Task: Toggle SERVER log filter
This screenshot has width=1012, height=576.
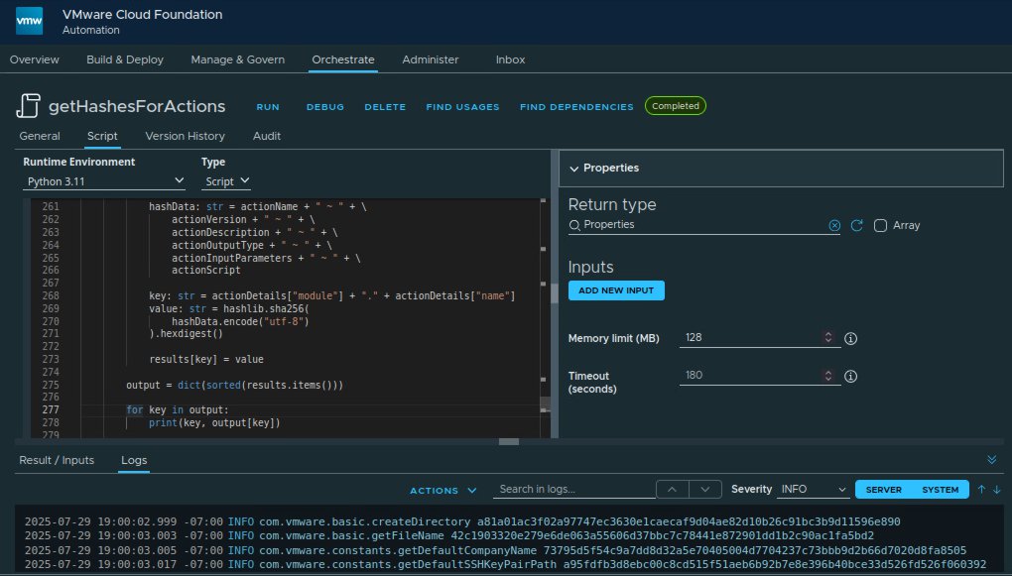Action: click(884, 490)
